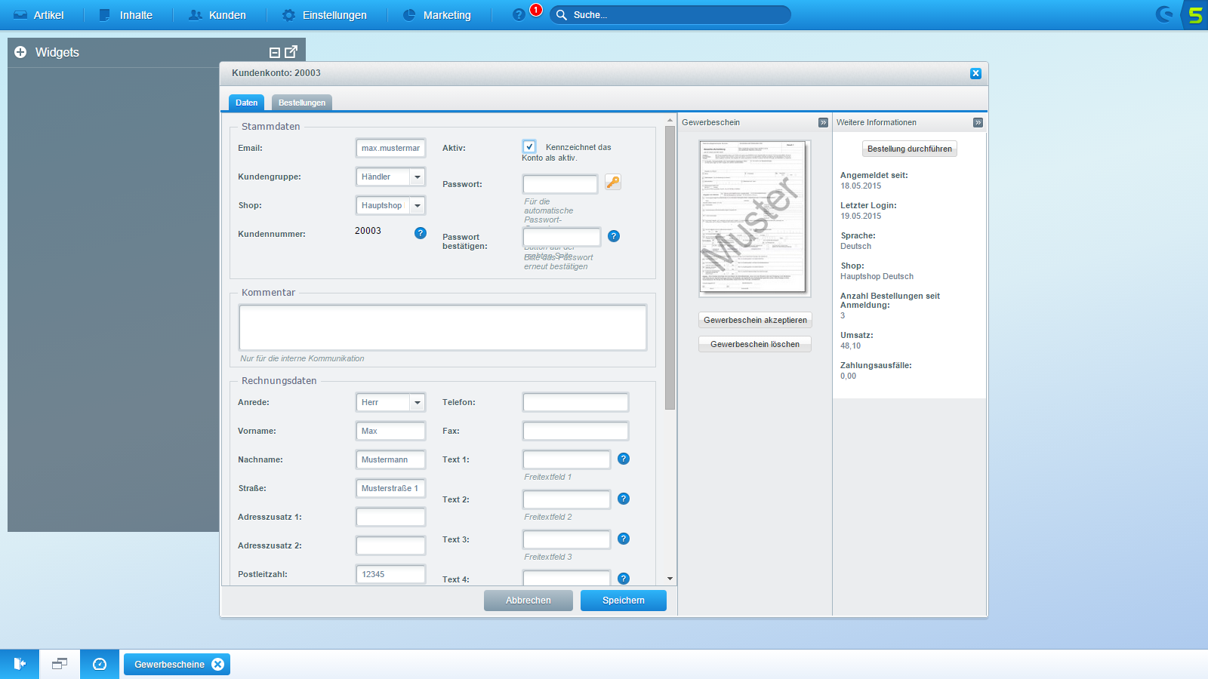Switch to the Bestellungen tab
Screen dimensions: 1208x679
(302, 103)
